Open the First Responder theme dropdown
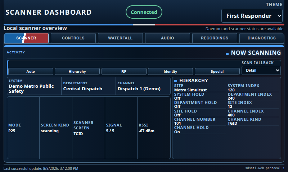Screen dimensions: 288x172 click(x=252, y=16)
